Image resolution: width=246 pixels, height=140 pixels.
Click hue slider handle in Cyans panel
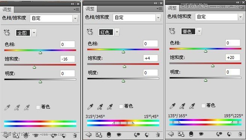tap(205, 51)
